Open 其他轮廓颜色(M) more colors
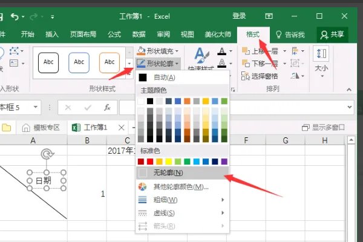This screenshot has height=242, width=363. coord(182,187)
